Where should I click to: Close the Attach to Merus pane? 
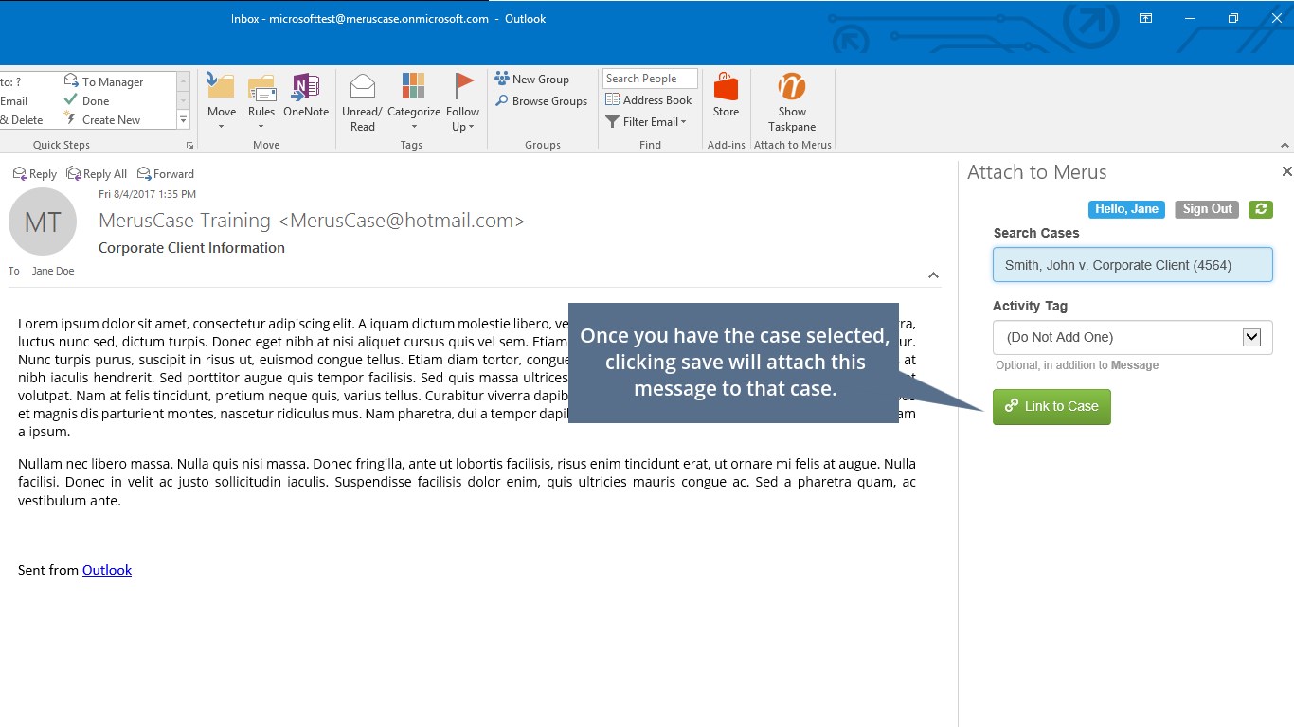[1286, 171]
